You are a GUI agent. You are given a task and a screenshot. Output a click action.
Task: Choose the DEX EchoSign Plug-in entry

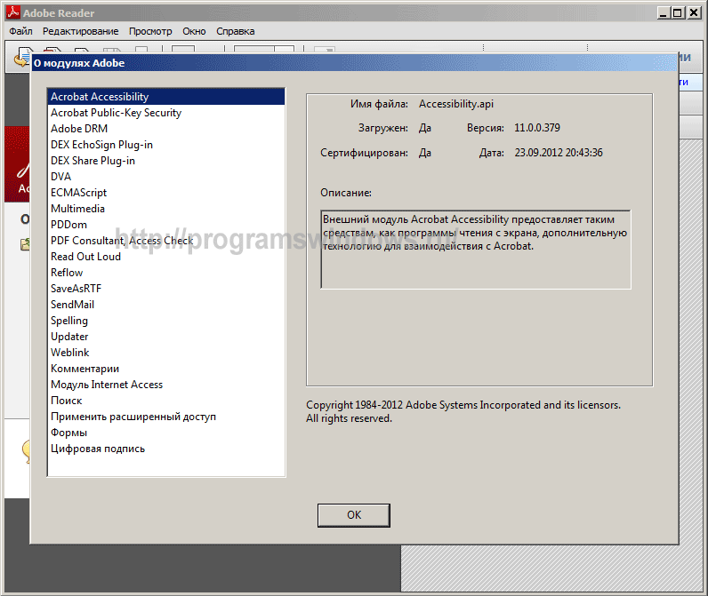[165, 145]
